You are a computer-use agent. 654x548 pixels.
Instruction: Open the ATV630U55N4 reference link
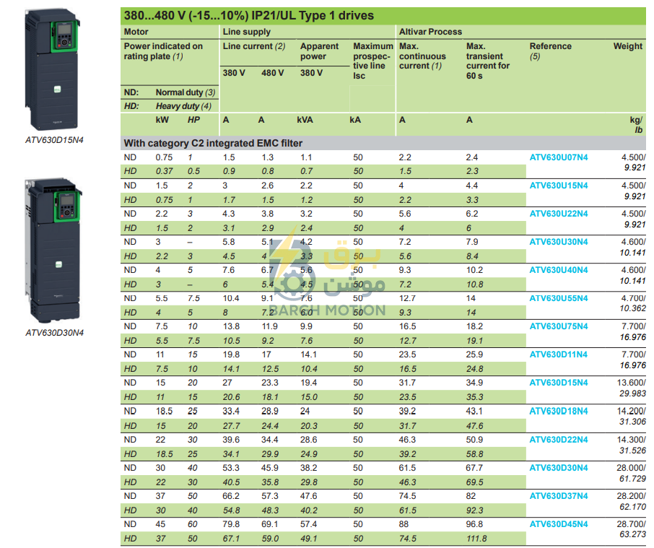pos(559,299)
